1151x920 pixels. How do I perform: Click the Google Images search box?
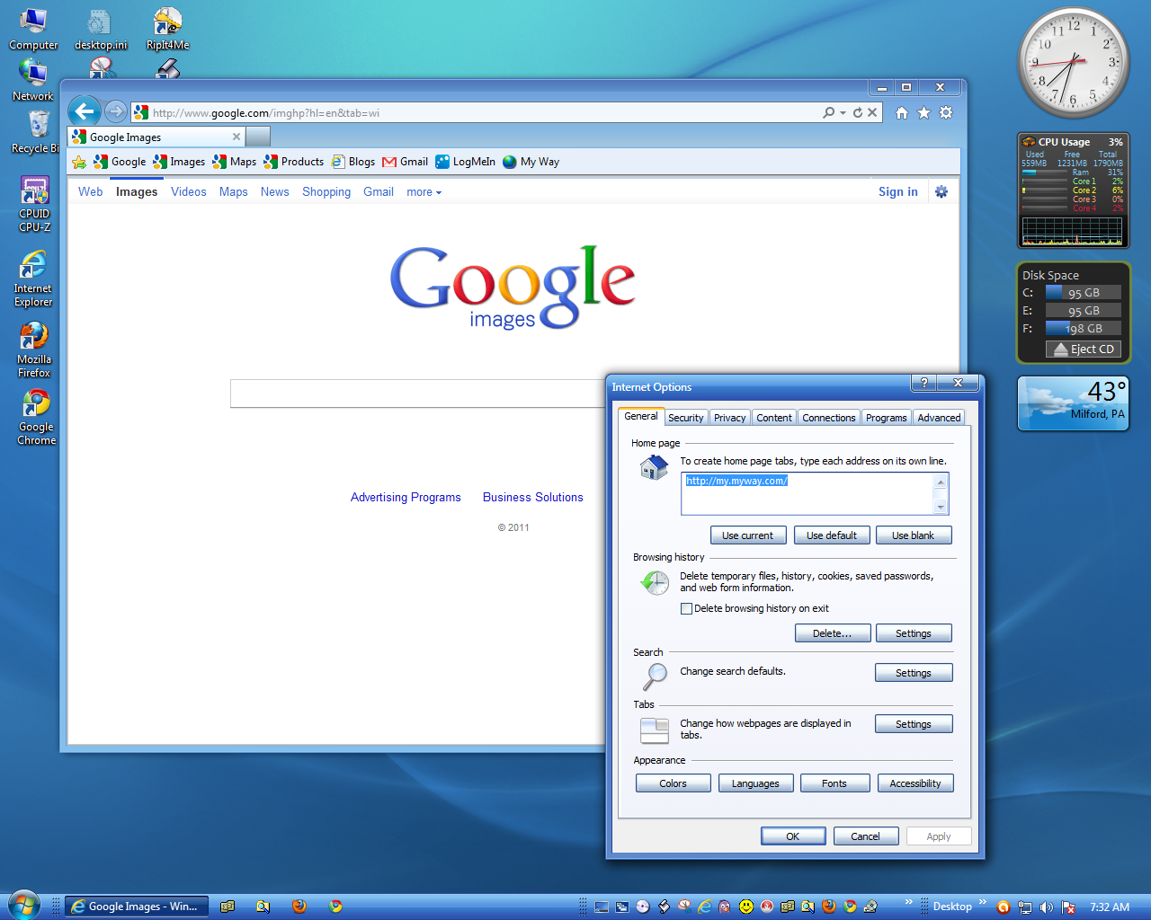(x=419, y=394)
